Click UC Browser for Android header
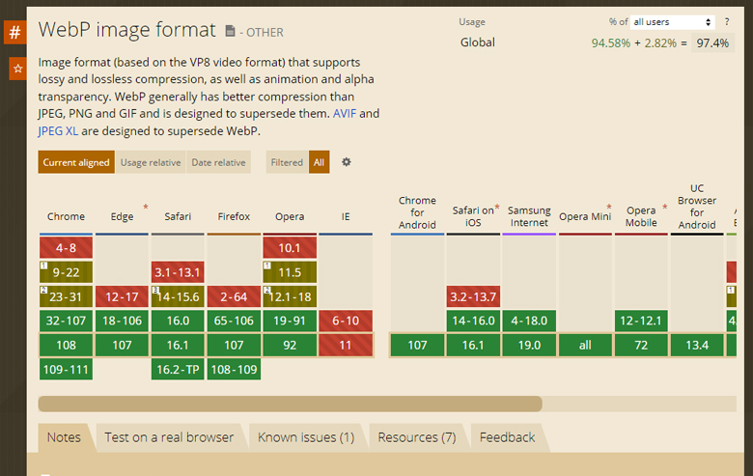 point(697,207)
